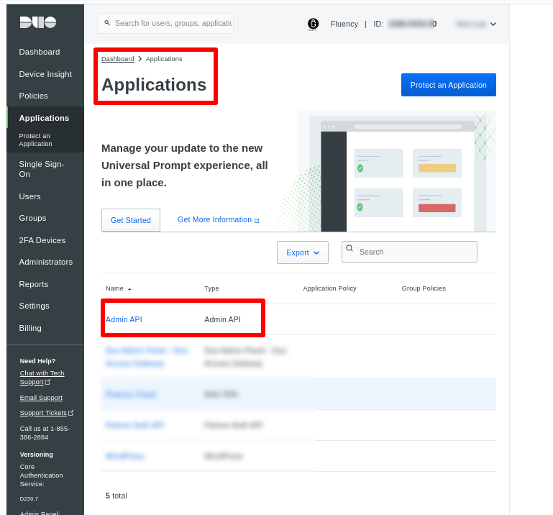The image size is (553, 515).
Task: Open Settings in the sidebar
Action: (34, 306)
